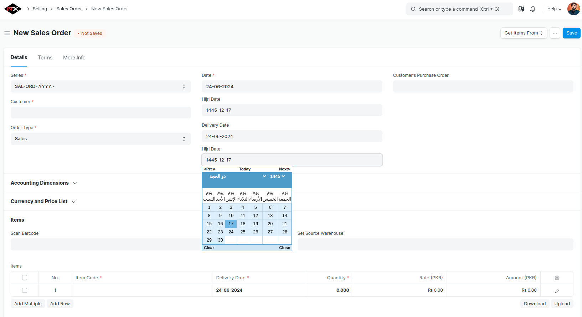Click the search or type a command bar
This screenshot has width=582, height=317.
460,9
